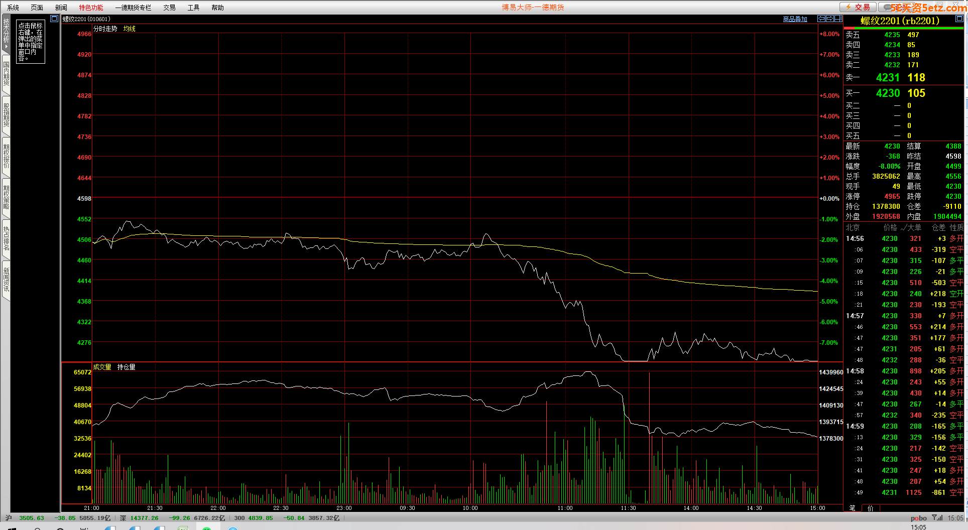
Task: Open the 热点排名 sidebar tab
Action: (x=6, y=239)
